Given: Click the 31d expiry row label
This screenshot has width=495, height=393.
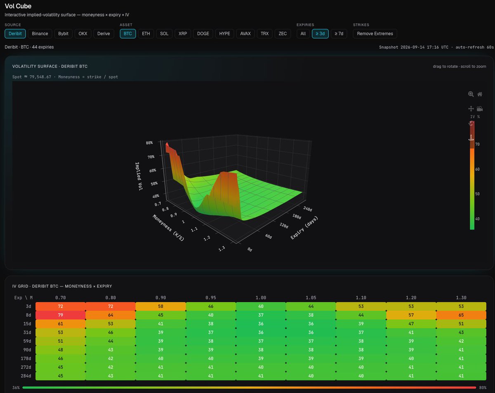Looking at the screenshot, I should point(28,332).
